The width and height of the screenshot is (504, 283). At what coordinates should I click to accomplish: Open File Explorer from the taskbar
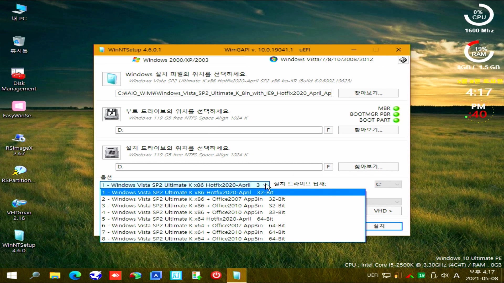tap(55, 275)
